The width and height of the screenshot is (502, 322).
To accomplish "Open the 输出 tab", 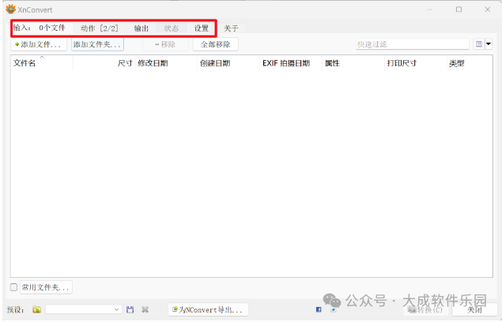I will pos(141,28).
